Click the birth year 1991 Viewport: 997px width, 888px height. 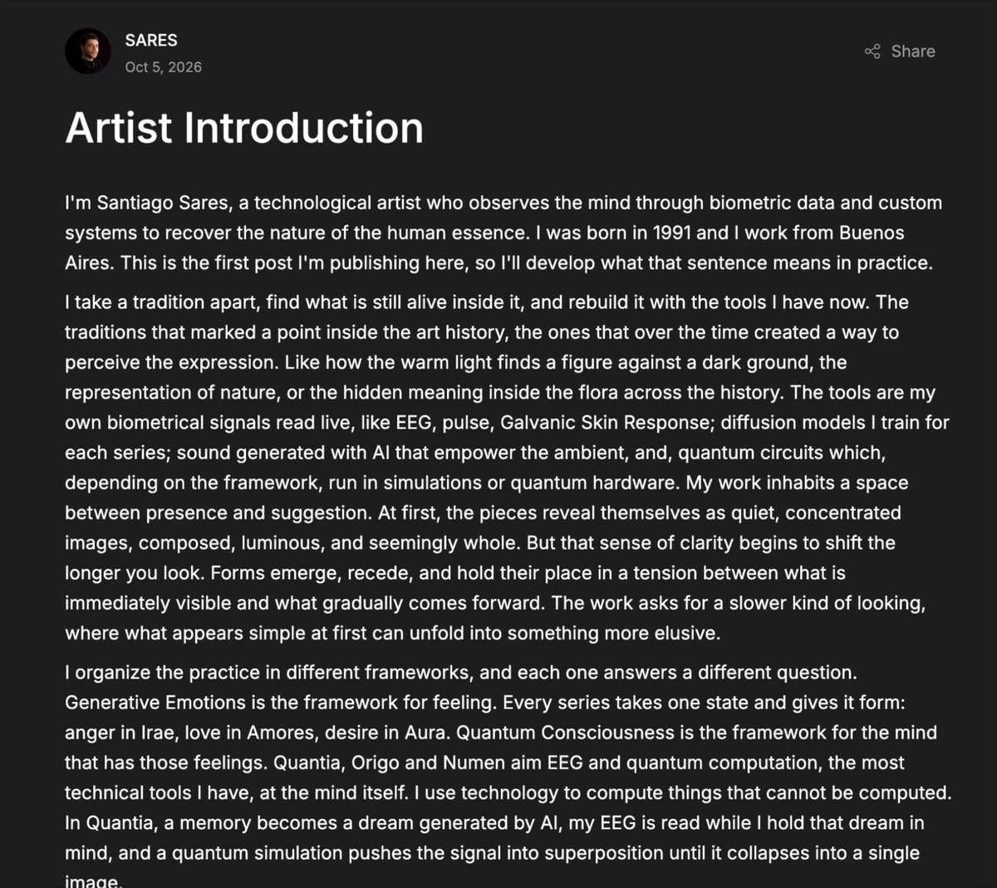(671, 233)
